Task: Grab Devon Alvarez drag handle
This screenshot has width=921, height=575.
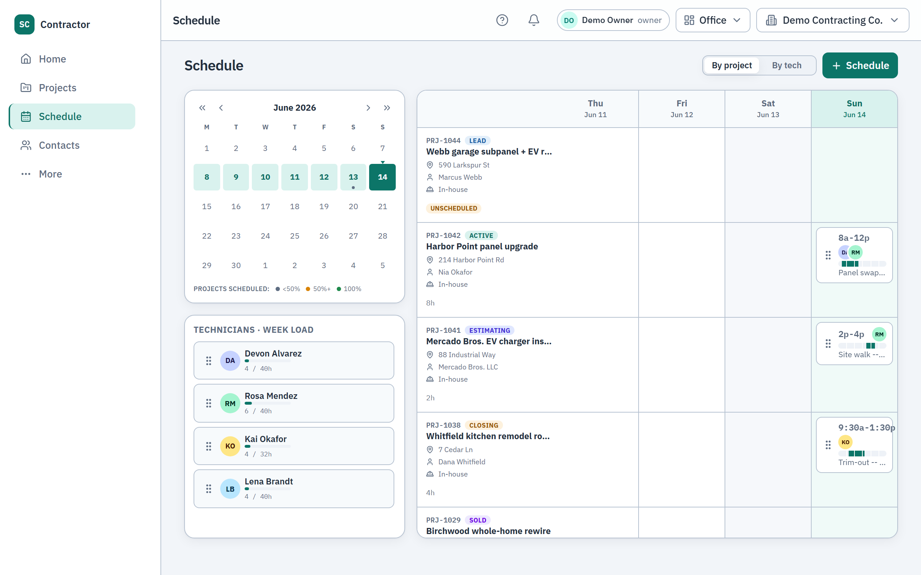Action: click(x=209, y=360)
